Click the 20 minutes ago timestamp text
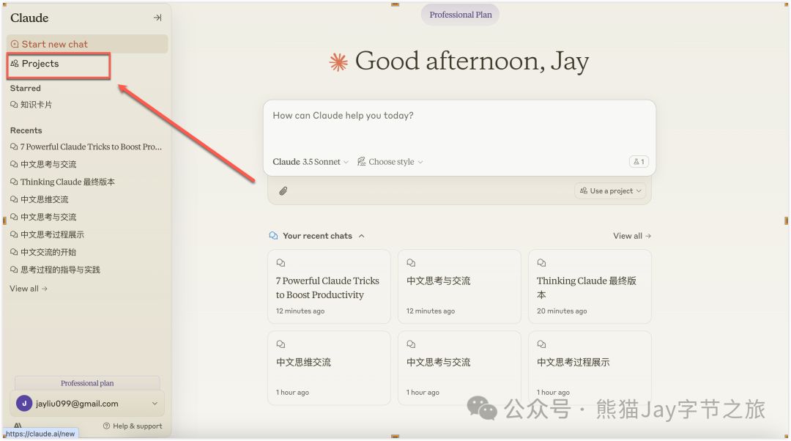This screenshot has height=441, width=791. 562,311
